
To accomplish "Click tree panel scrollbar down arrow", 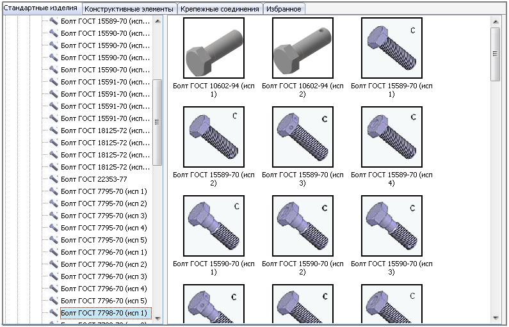I will point(158,318).
